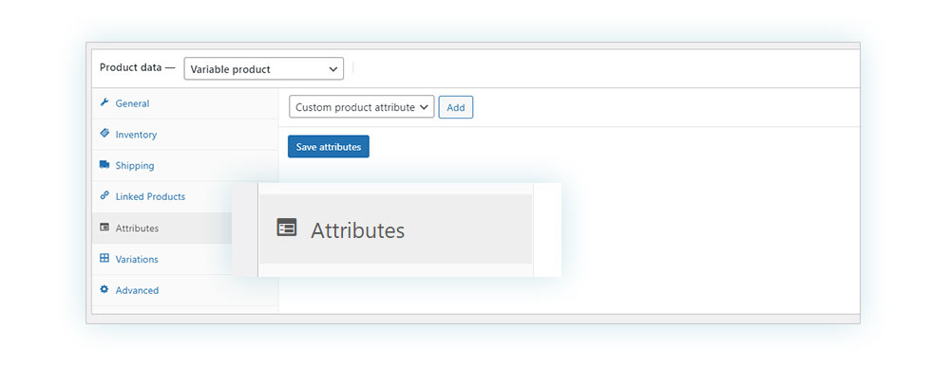Open the Variable product type dropdown
Image resolution: width=950 pixels, height=366 pixels.
coord(263,69)
